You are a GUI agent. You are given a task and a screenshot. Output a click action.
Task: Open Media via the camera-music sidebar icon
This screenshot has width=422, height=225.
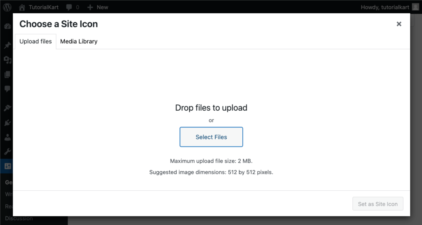pyautogui.click(x=7, y=59)
